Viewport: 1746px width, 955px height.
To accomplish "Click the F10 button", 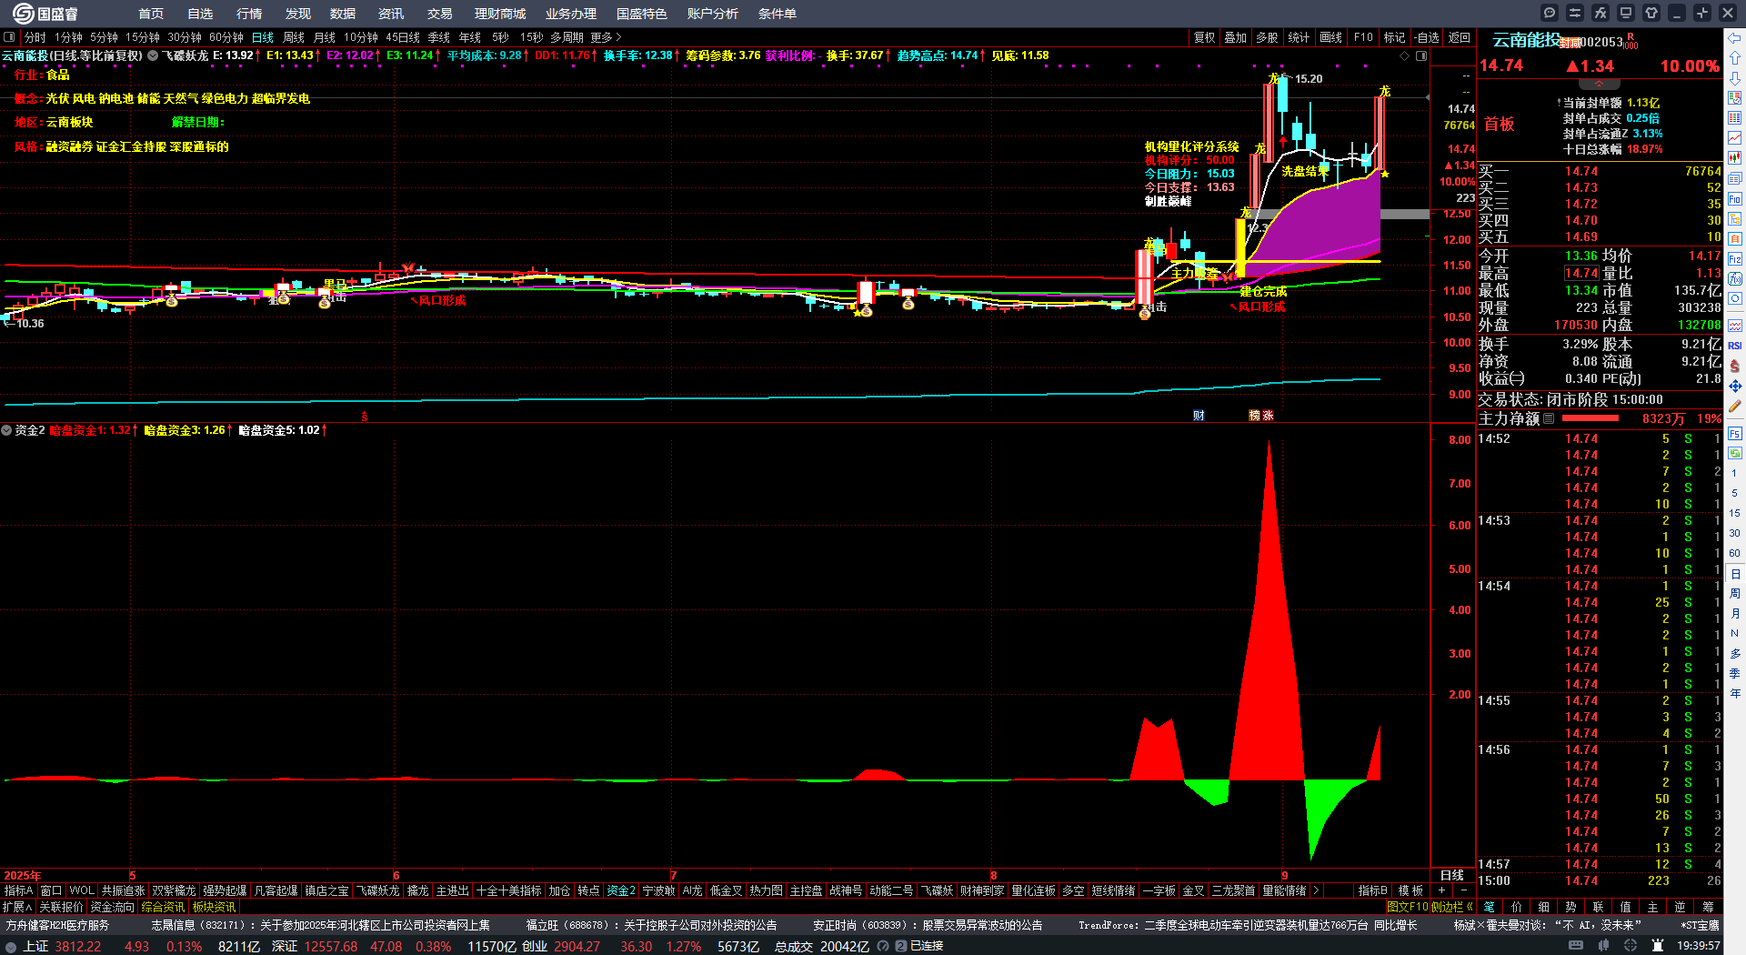I will pos(1363,37).
